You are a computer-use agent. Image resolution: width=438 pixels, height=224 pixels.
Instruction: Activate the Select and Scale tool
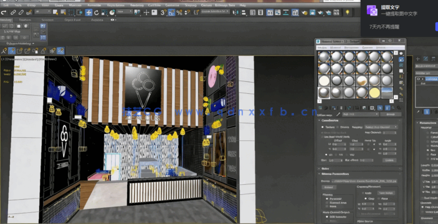click(x=104, y=12)
